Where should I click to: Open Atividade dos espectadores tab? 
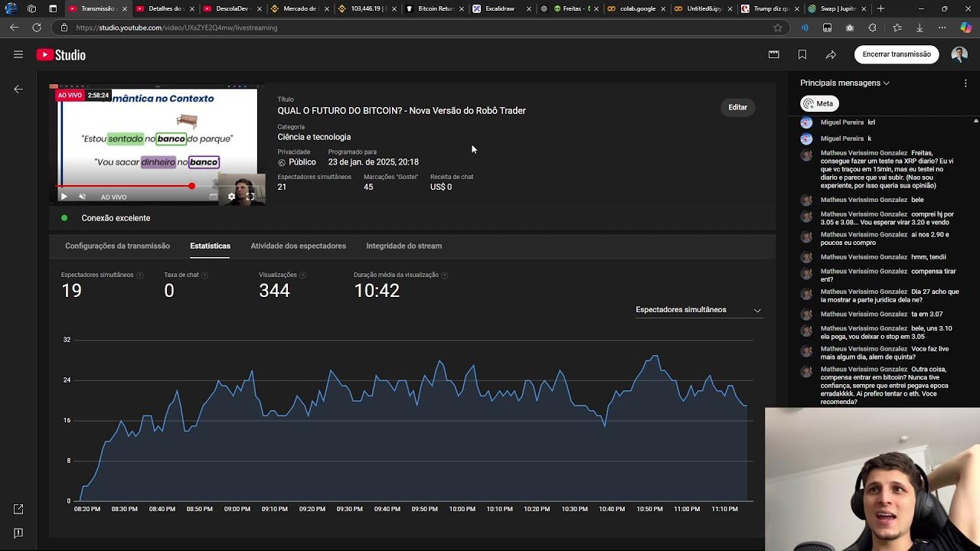click(x=298, y=246)
